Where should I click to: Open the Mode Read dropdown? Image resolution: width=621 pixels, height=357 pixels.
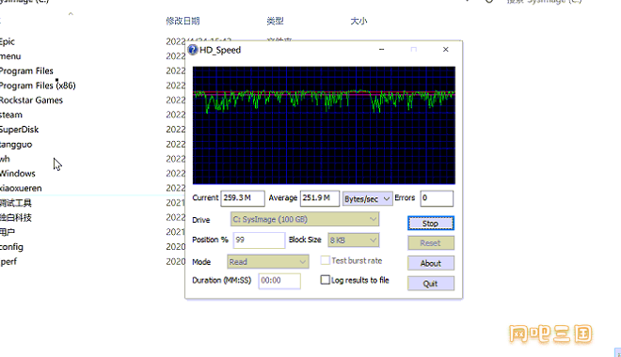(268, 262)
